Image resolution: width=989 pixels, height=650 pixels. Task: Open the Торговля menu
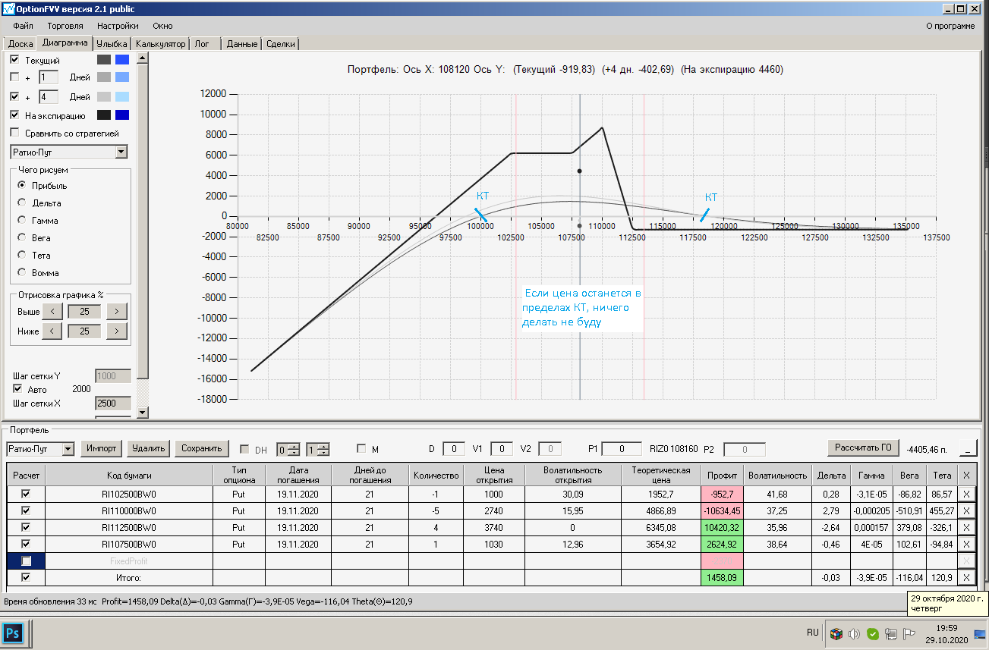click(65, 26)
